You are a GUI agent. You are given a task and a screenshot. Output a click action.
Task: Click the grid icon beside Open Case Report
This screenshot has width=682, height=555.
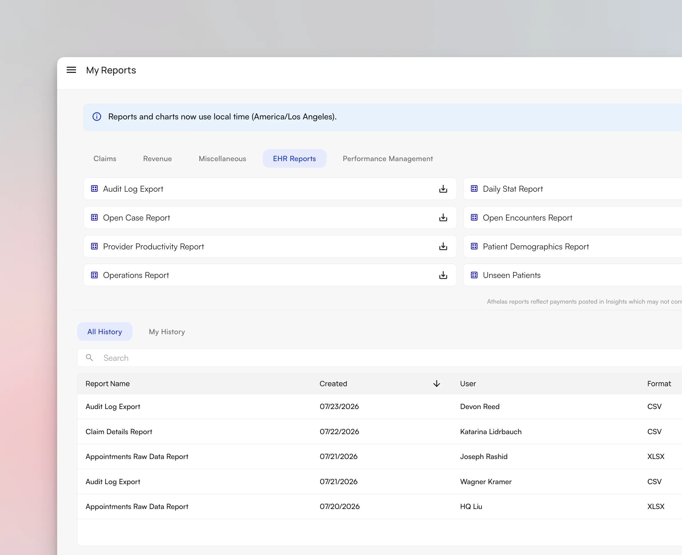(x=94, y=217)
